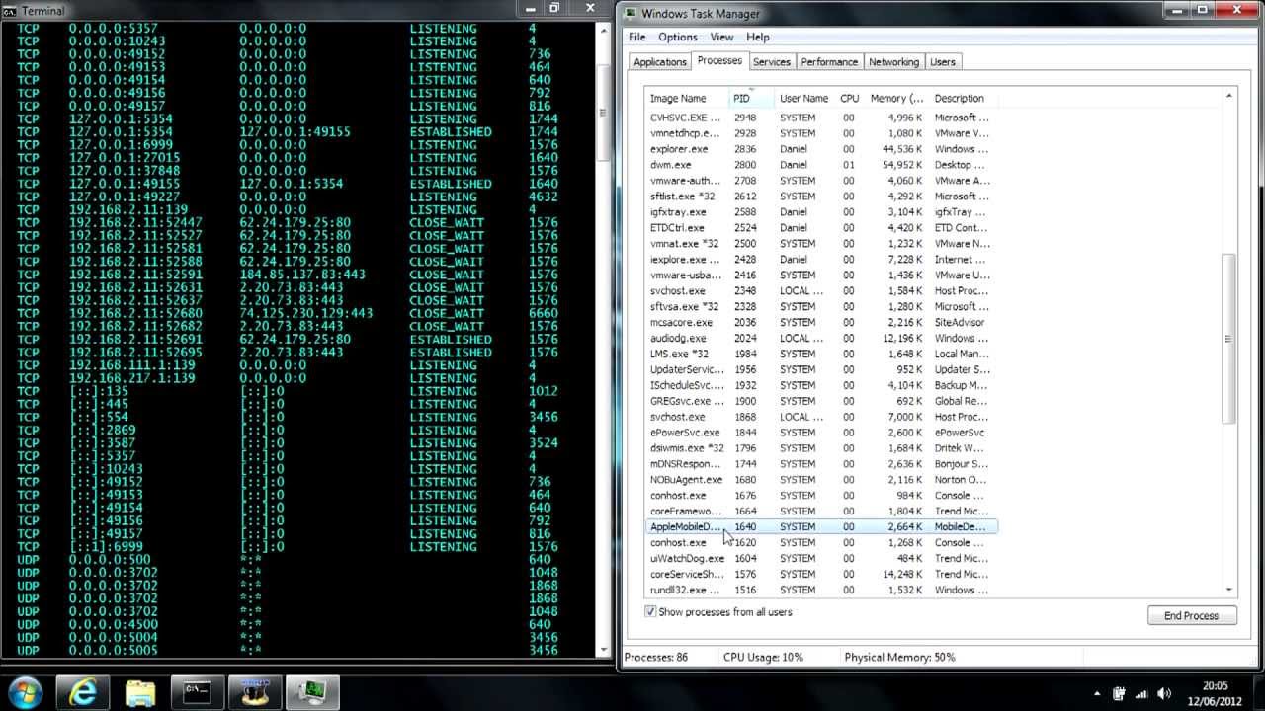
Task: Launch Internet Explorer from the taskbar
Action: click(x=82, y=693)
